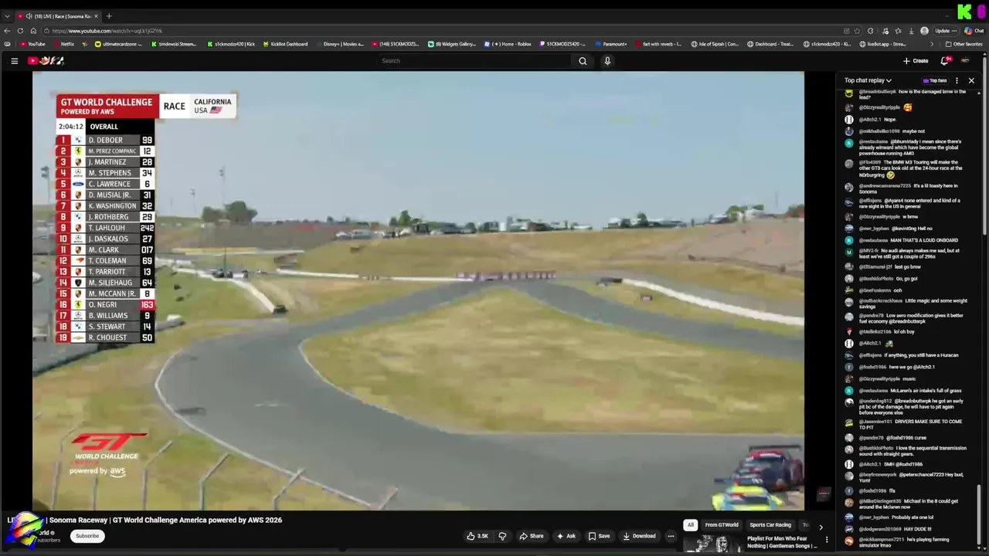Viewport: 989px width, 556px height.
Task: Open browser profile avatar
Action: tap(924, 31)
